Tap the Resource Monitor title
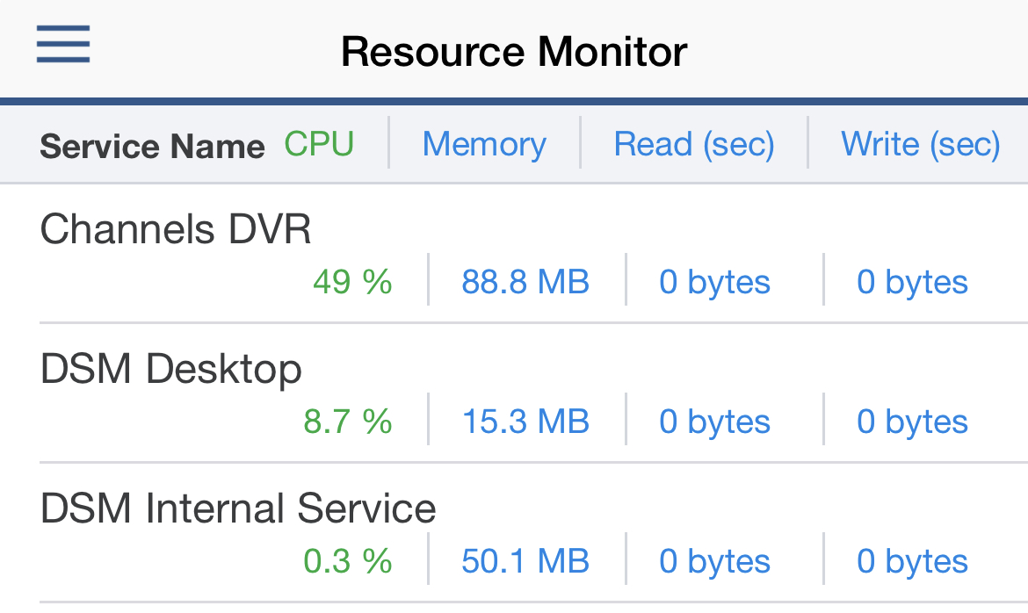This screenshot has width=1028, height=613. [x=514, y=51]
